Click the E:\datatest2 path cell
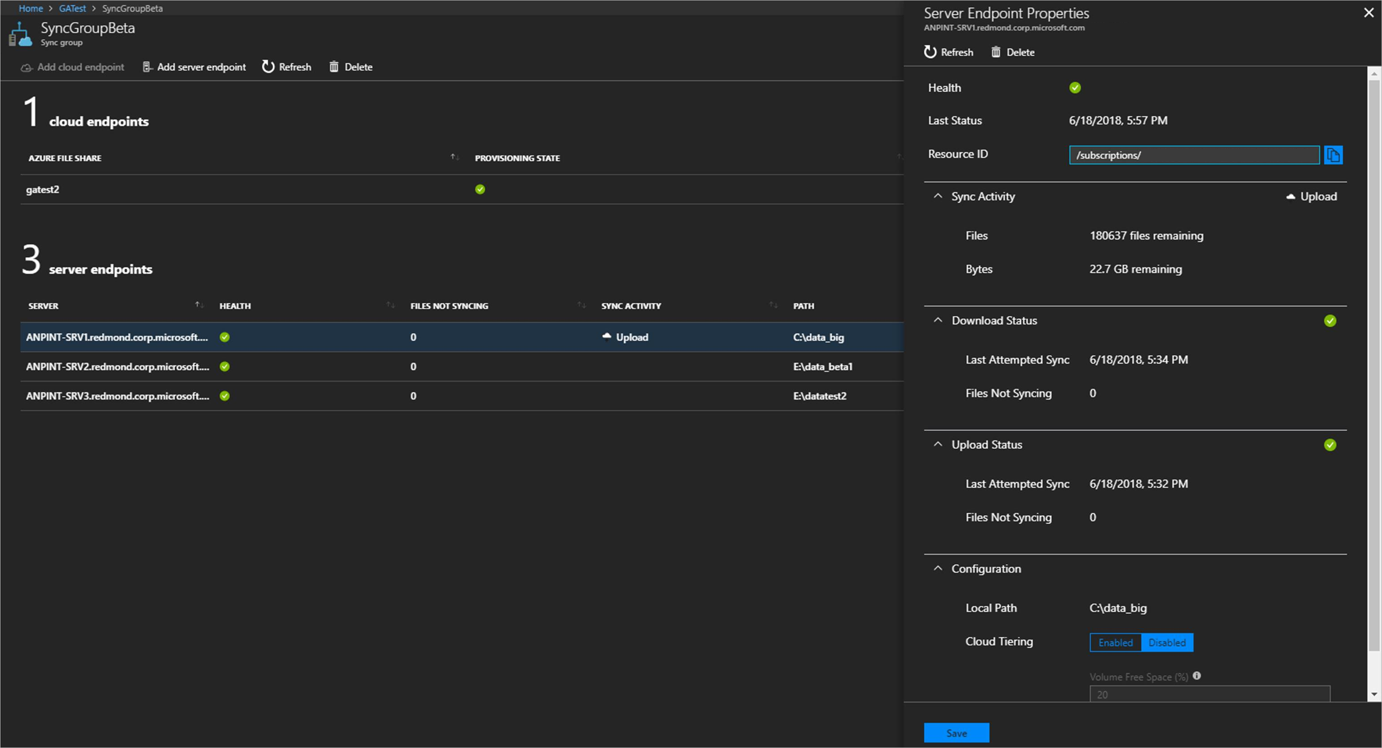 point(820,397)
